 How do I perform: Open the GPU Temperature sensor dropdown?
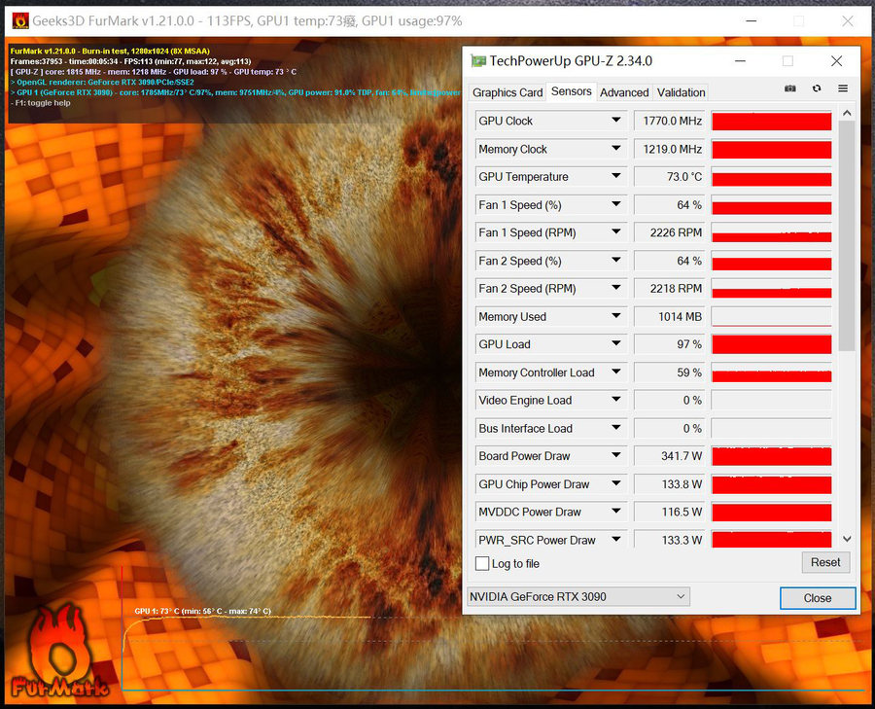pos(615,177)
